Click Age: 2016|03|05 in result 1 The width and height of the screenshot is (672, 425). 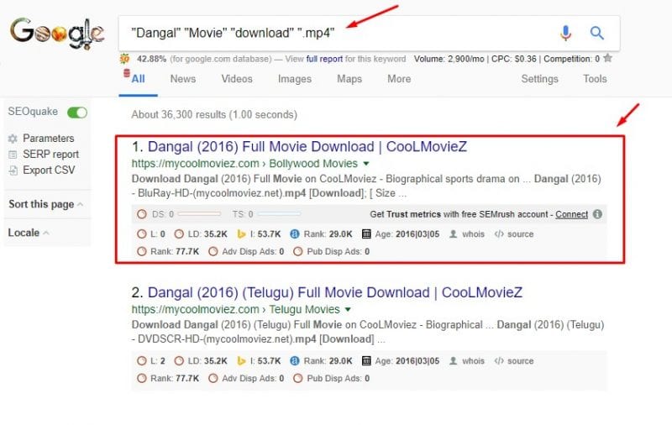407,234
